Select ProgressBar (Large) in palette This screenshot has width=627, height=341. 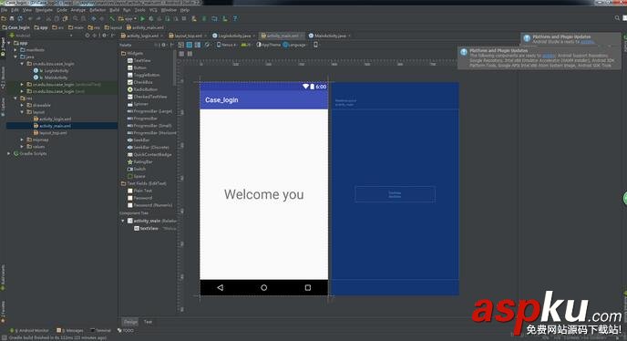pos(149,111)
